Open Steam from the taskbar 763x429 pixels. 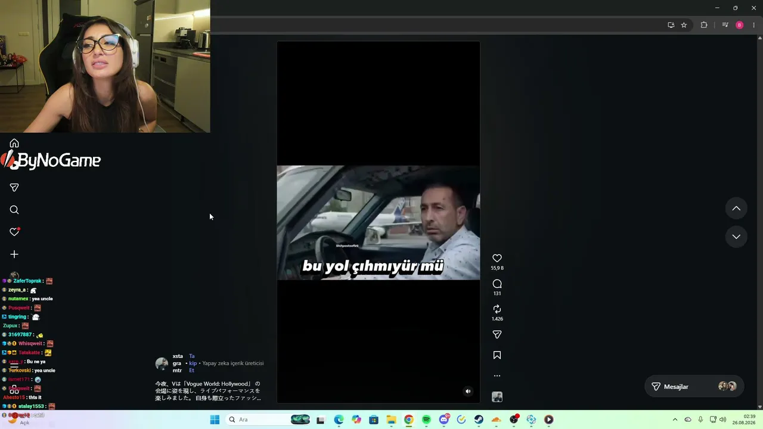pyautogui.click(x=479, y=419)
